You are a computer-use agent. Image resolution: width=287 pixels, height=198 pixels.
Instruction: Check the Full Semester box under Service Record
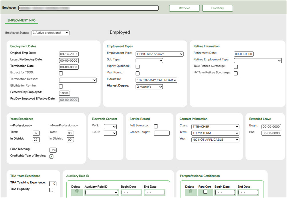[156, 126]
